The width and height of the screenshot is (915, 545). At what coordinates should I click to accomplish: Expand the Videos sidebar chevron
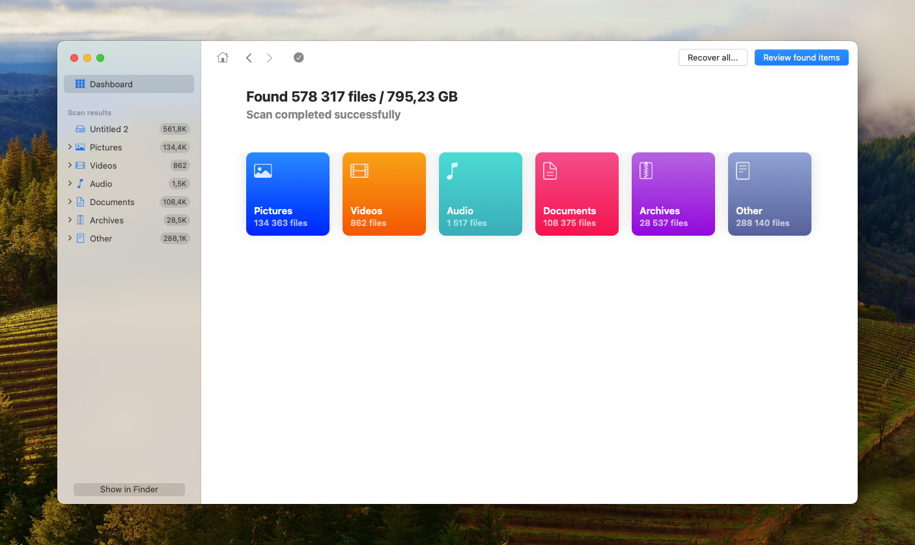(x=70, y=165)
